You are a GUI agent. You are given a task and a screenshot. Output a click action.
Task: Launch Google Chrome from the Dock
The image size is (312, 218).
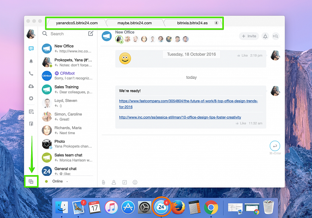click(x=211, y=207)
